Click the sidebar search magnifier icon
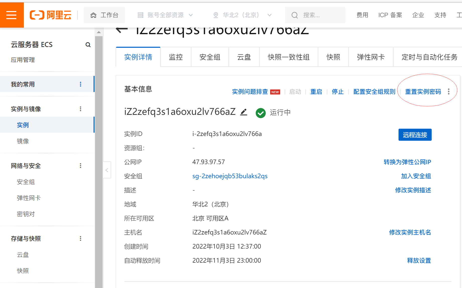This screenshot has height=288, width=462. pos(88,45)
